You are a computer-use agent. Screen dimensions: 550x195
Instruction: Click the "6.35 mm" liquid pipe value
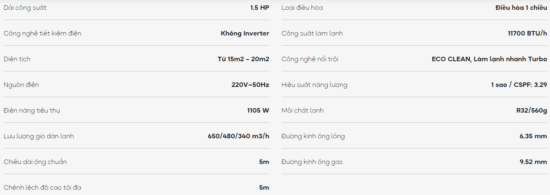(x=533, y=136)
